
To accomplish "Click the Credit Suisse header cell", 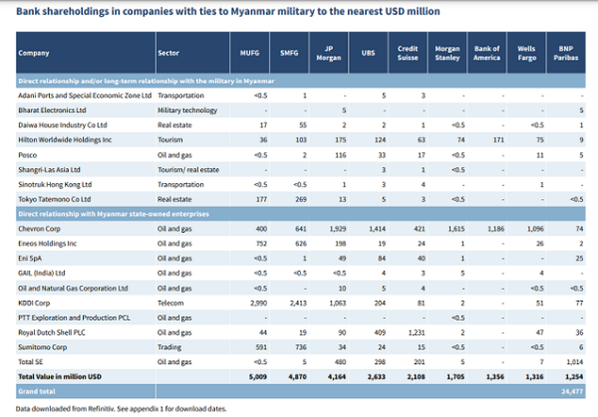I will pos(408,53).
